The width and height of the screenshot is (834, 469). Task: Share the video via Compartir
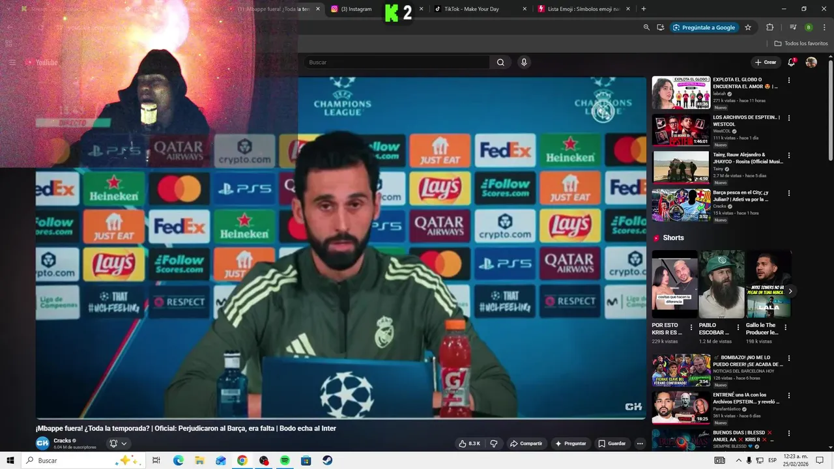point(526,444)
